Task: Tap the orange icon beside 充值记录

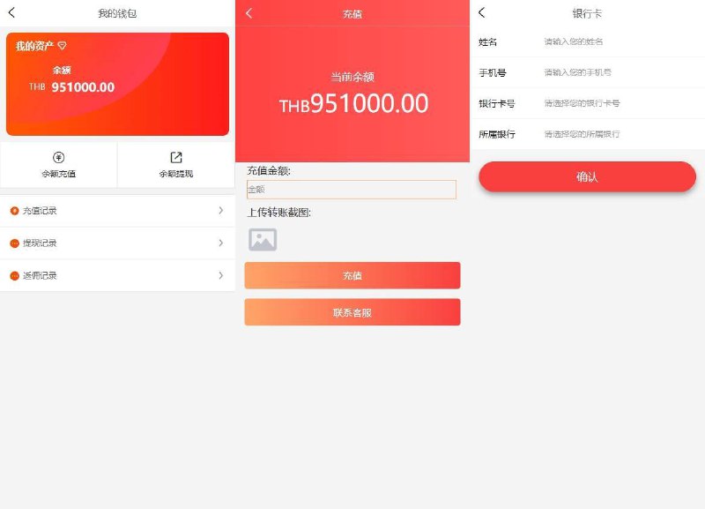Action: tap(14, 211)
